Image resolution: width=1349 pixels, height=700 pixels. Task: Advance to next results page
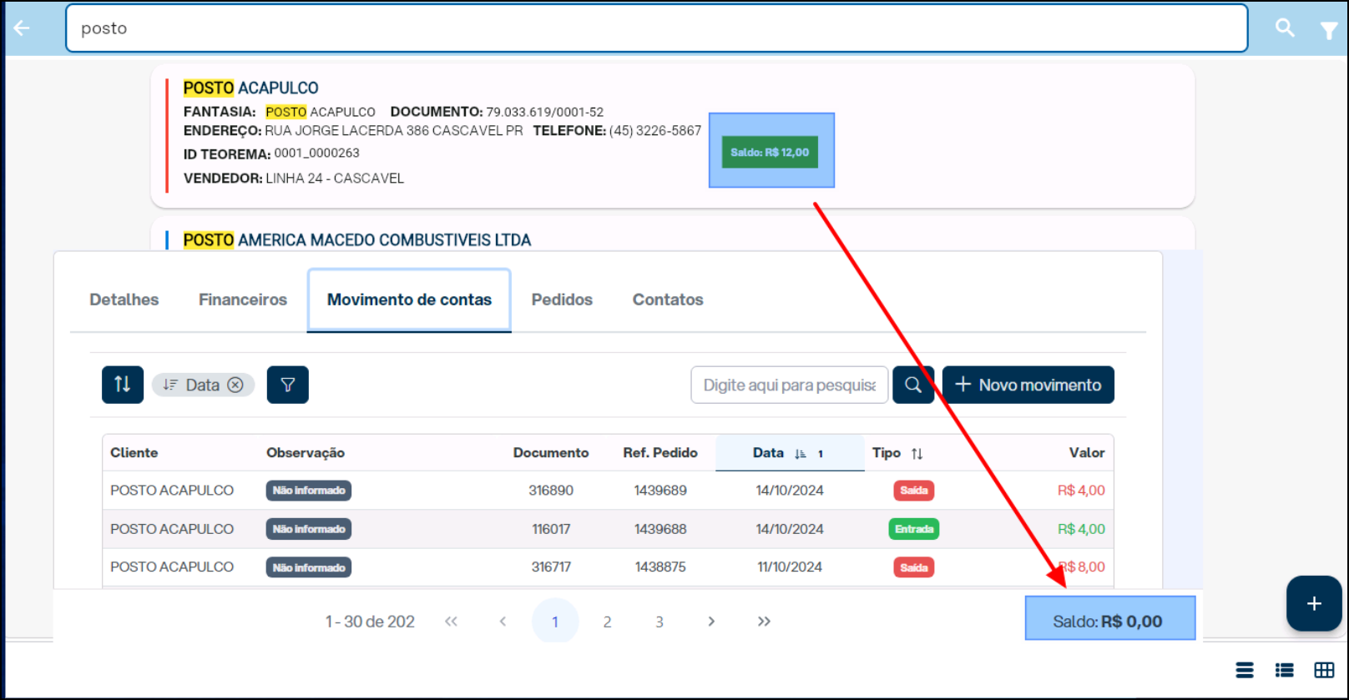click(x=711, y=622)
